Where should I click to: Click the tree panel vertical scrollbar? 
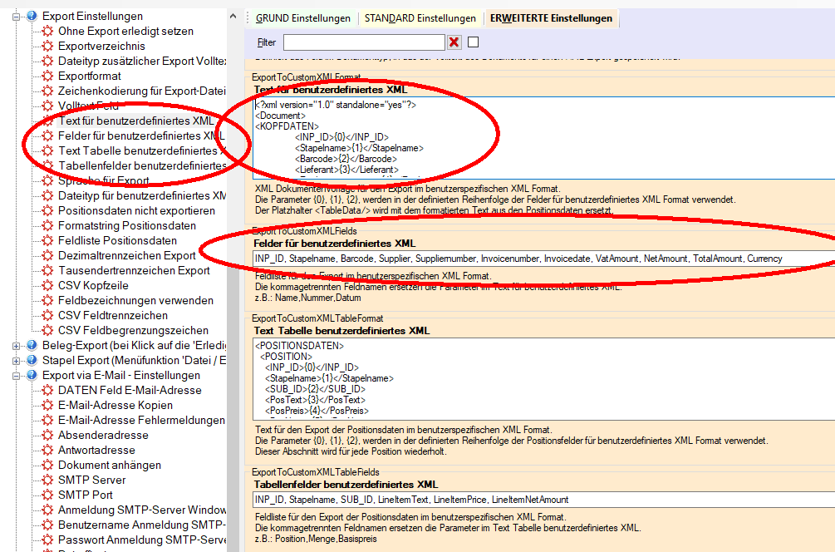tap(233, 249)
